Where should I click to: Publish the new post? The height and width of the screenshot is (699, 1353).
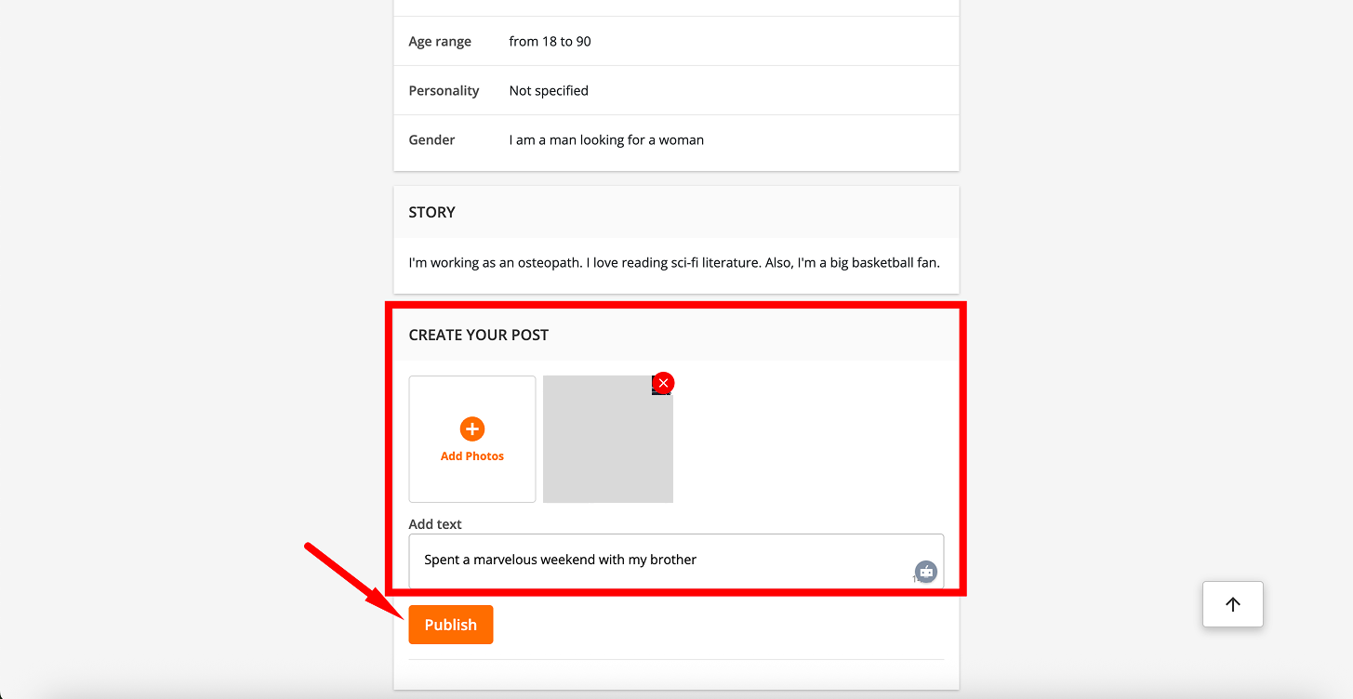pyautogui.click(x=450, y=624)
